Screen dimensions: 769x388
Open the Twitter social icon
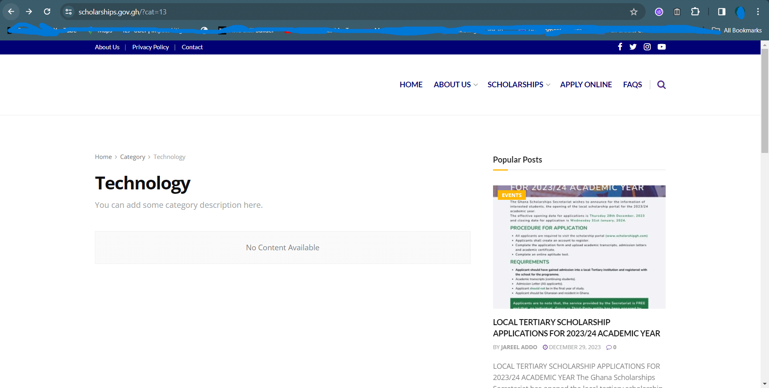(633, 47)
